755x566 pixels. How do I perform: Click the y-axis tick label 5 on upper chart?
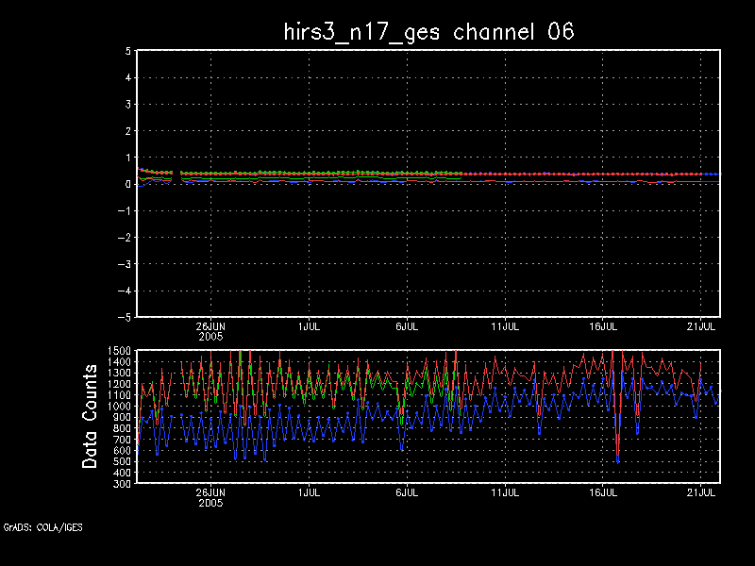(126, 52)
